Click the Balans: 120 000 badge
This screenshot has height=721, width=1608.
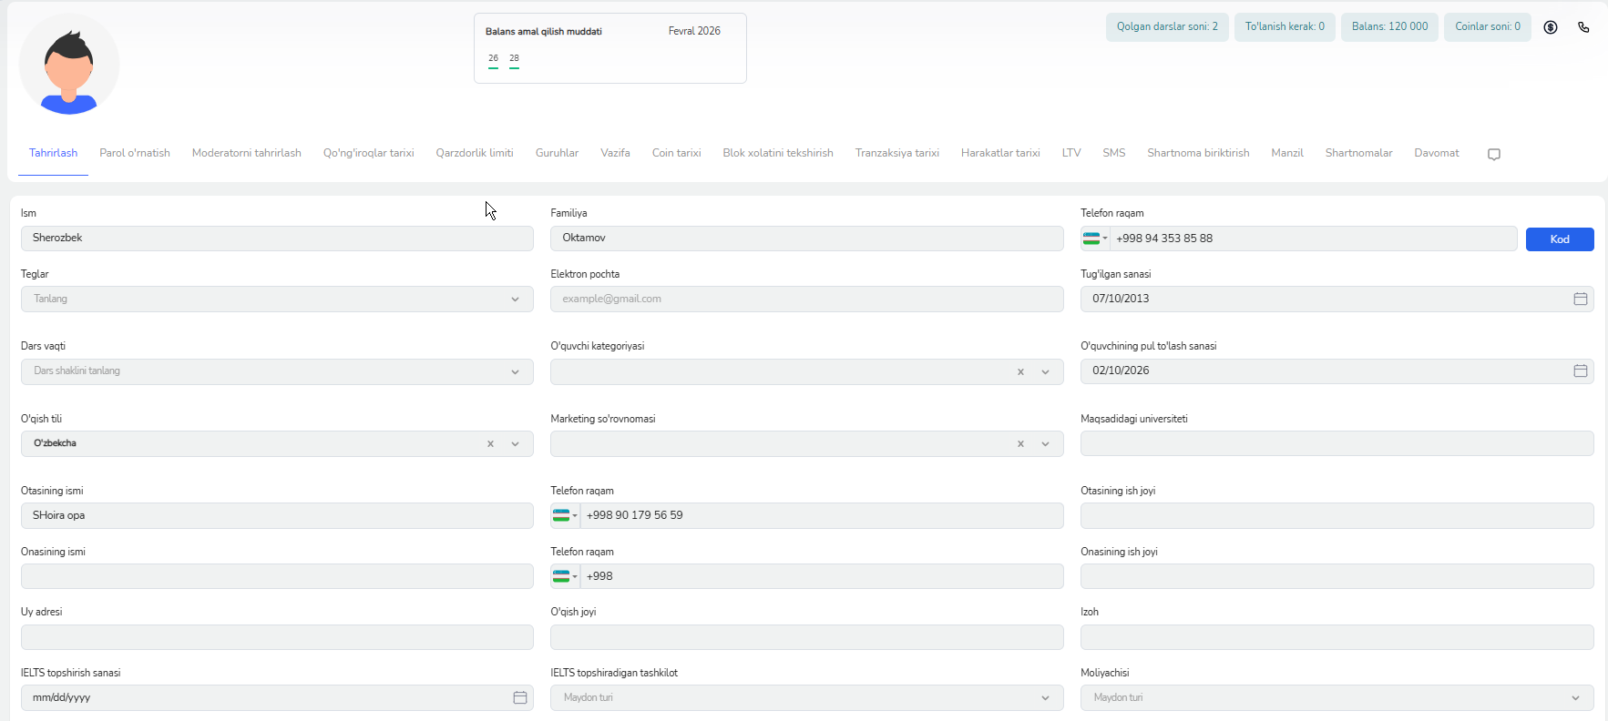1389,26
